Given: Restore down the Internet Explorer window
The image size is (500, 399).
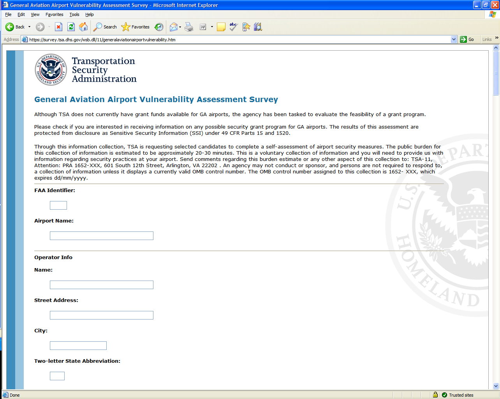Looking at the screenshot, I should coord(486,5).
